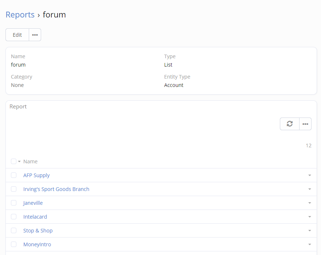
Task: Select the Janeville row checkbox
Action: point(14,203)
